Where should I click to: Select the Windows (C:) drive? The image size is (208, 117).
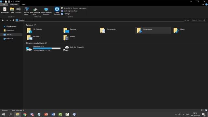tap(43, 48)
